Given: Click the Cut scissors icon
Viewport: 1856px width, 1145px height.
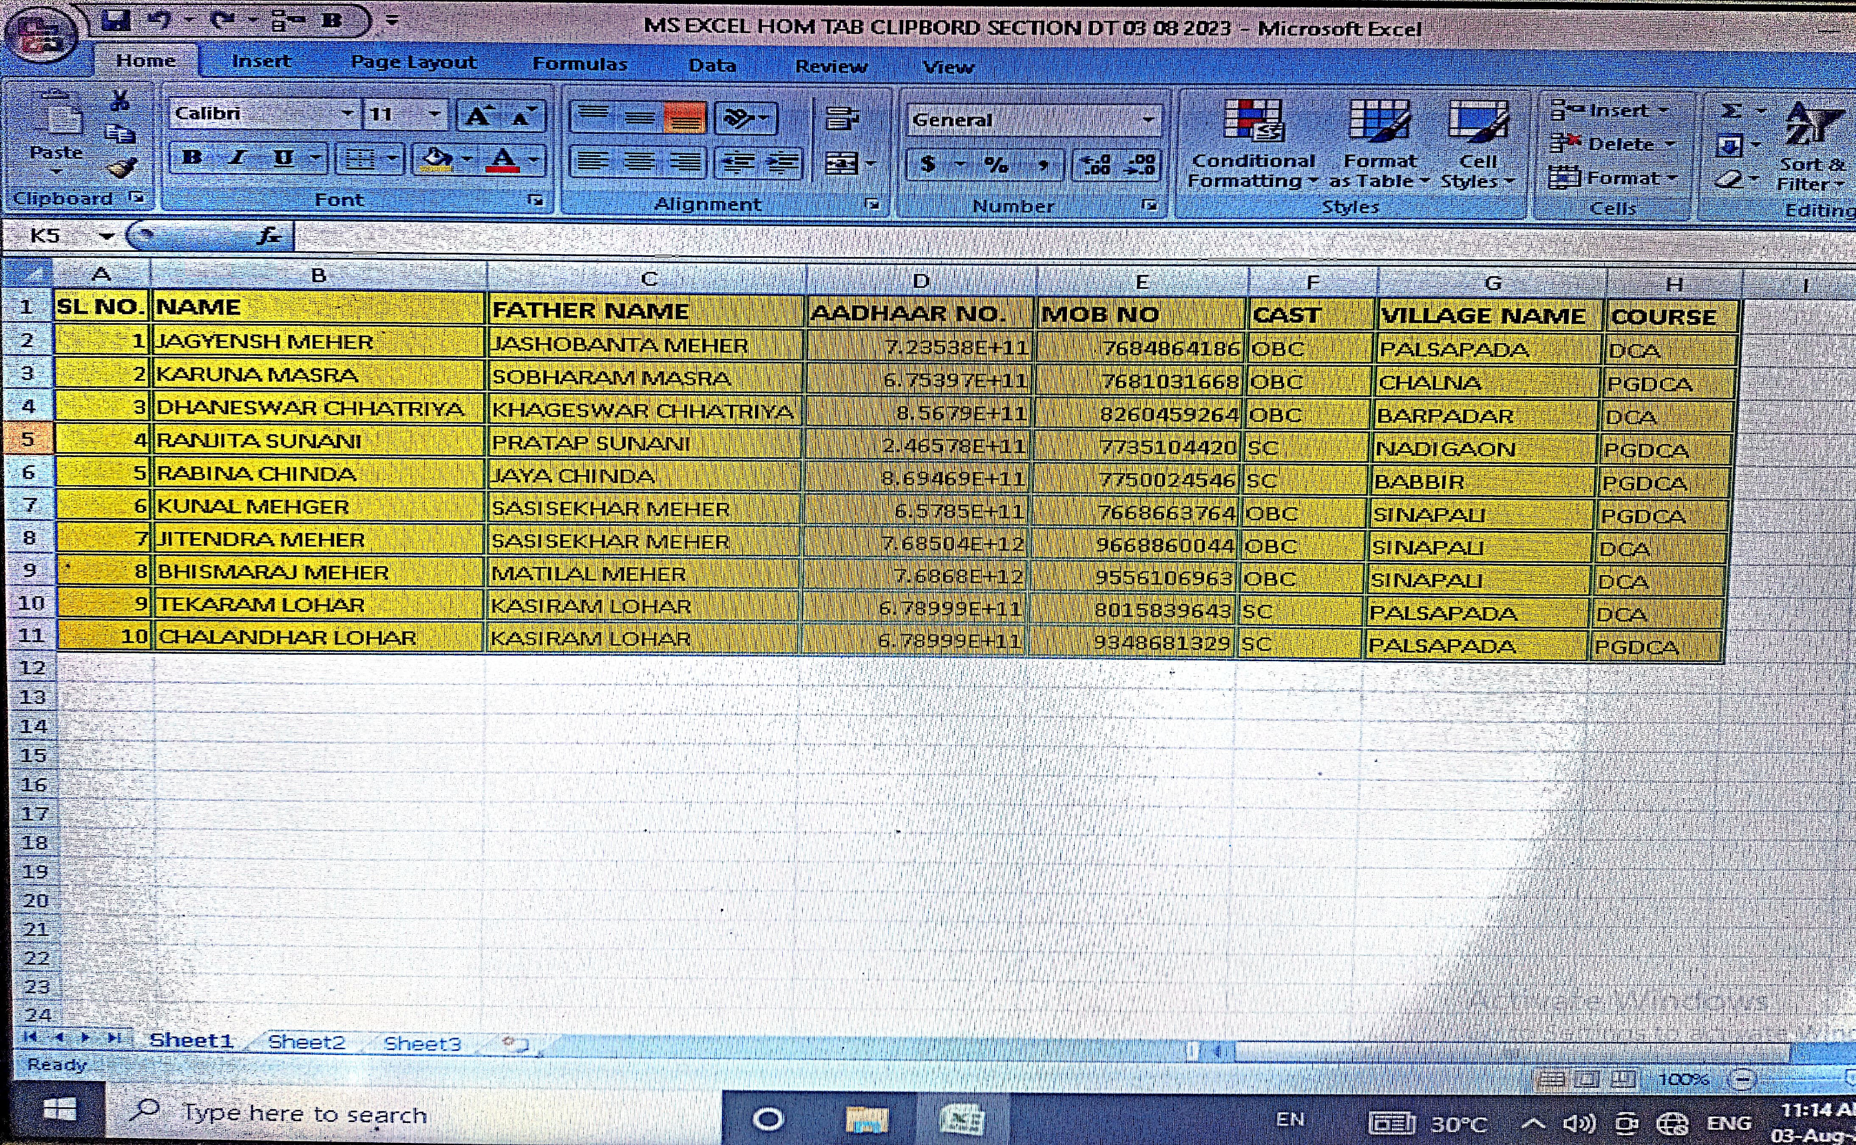Looking at the screenshot, I should point(120,101).
